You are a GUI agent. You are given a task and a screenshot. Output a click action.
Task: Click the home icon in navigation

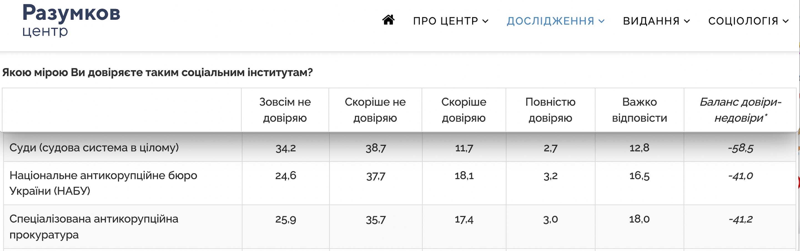coord(388,20)
